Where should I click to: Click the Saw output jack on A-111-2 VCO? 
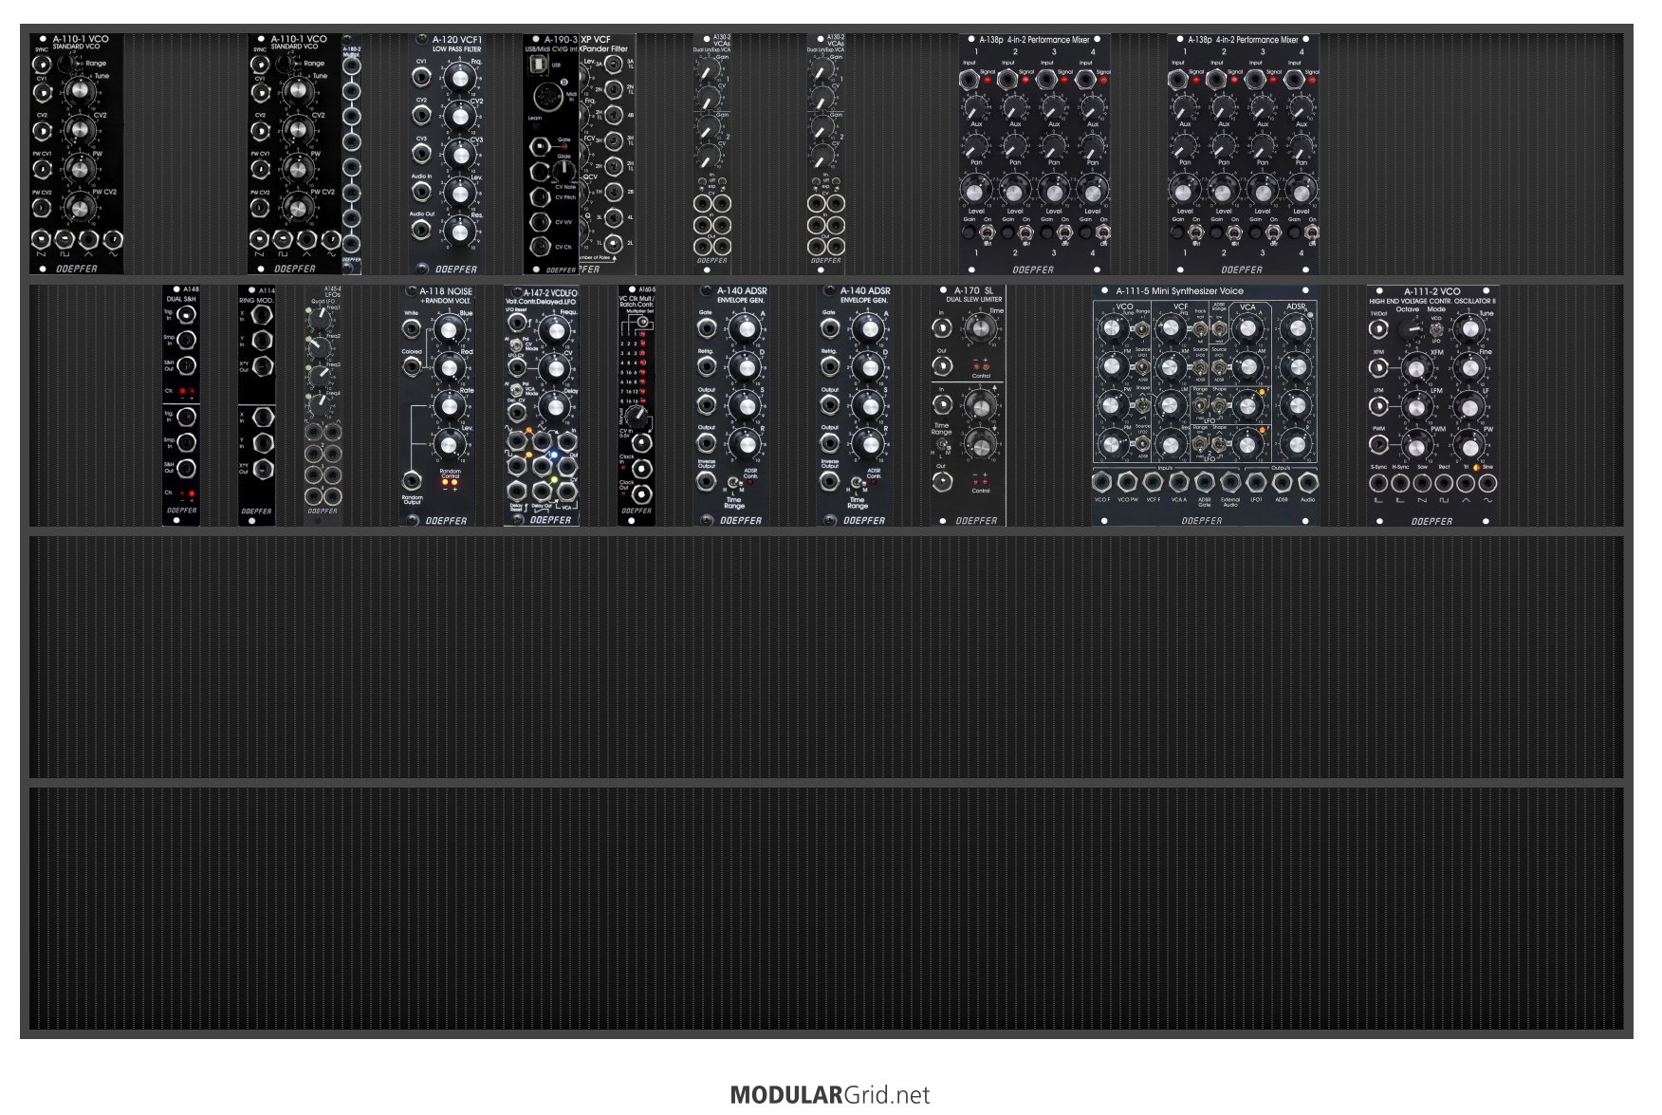1422,483
